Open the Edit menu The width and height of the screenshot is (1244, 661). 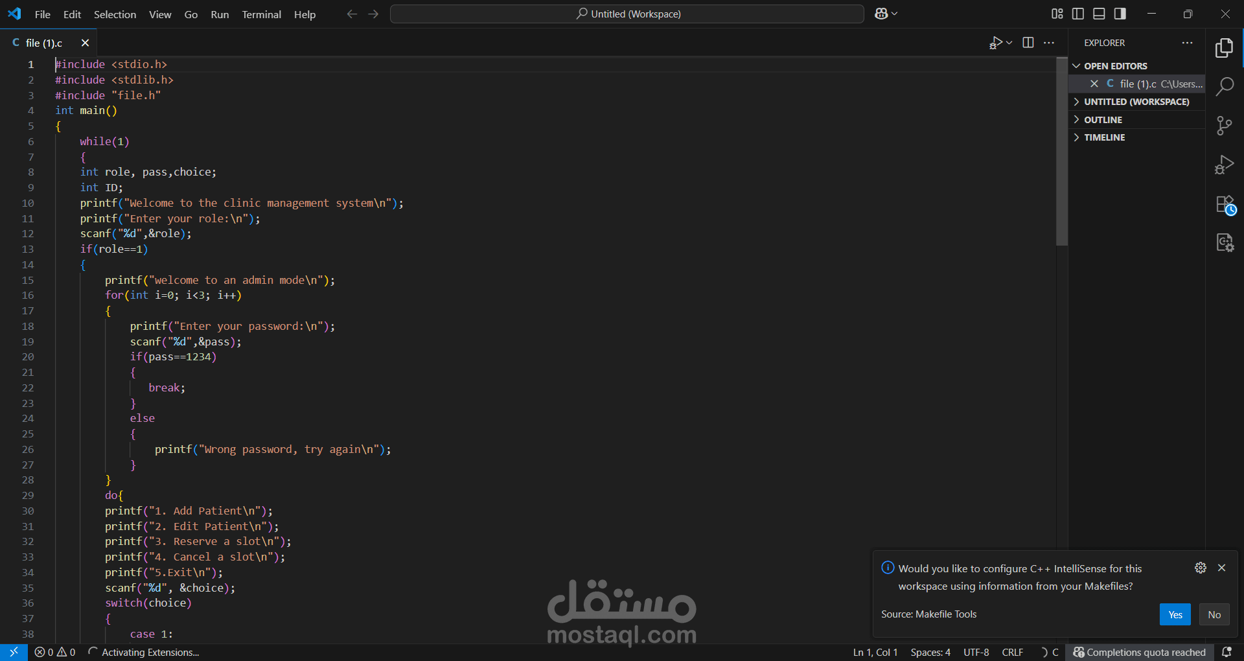tap(72, 14)
